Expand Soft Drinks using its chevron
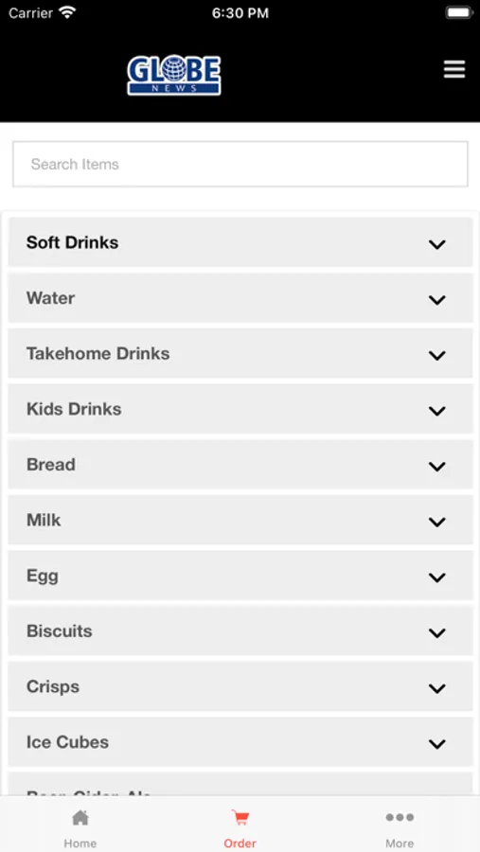This screenshot has width=480, height=852. pos(437,244)
